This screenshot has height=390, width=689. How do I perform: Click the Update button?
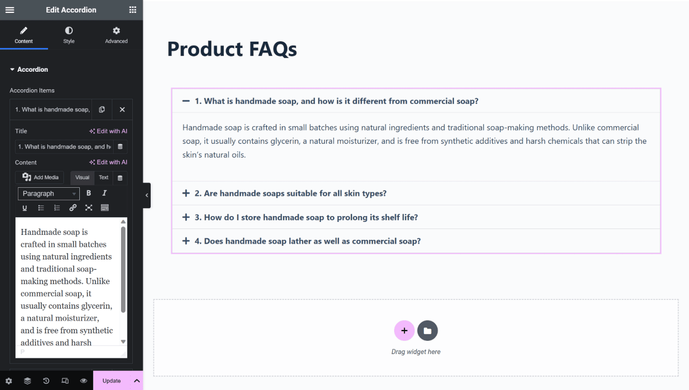[x=111, y=381]
